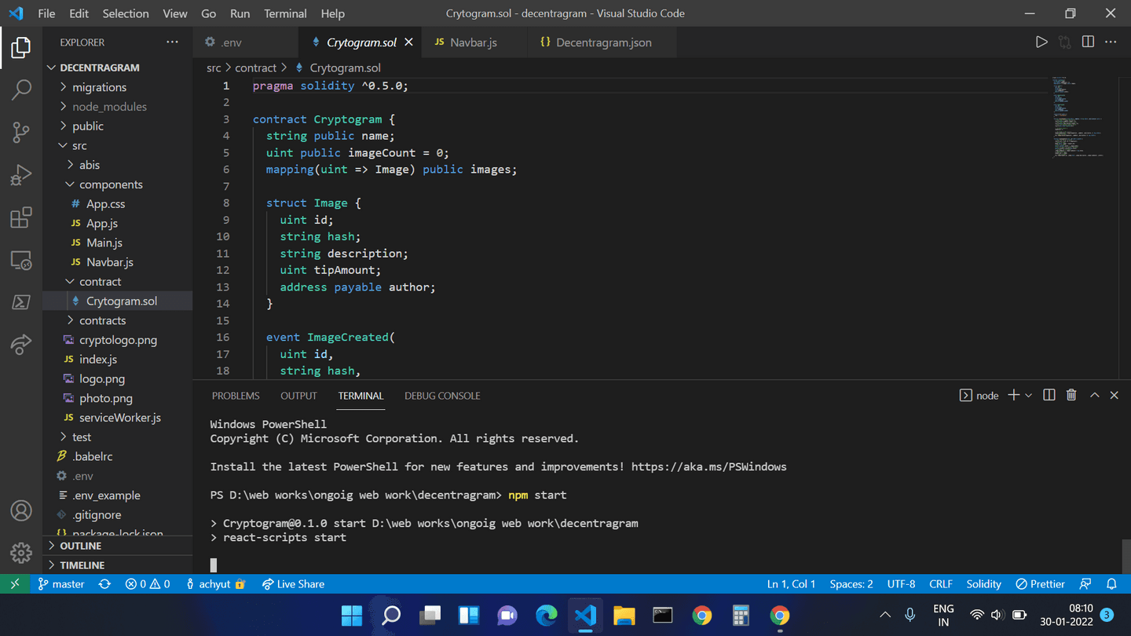Open the Remote Explorer view
This screenshot has height=636, width=1131.
[21, 260]
